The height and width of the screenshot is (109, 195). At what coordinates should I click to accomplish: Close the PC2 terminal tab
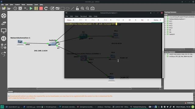pyautogui.click(x=98, y=20)
